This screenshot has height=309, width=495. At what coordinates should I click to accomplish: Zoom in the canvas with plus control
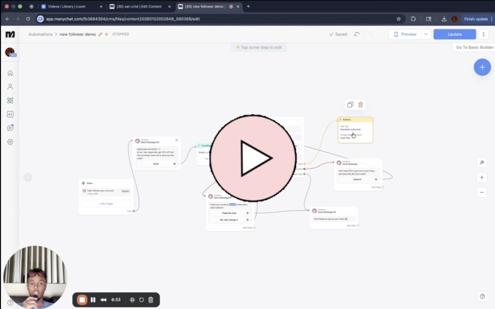pos(482,178)
